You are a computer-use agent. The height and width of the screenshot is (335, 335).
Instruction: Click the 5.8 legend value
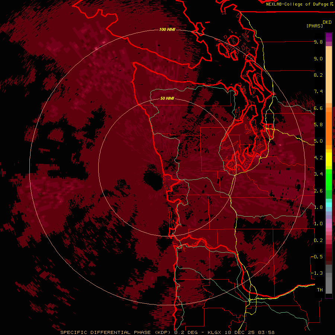coord(318,125)
